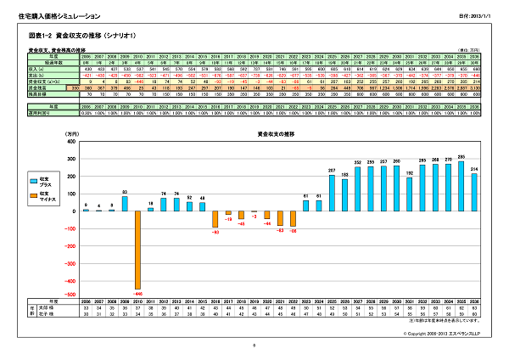The image size is (509, 360).
Task: Click age 63 in 太郎 row
Action: [474, 307]
